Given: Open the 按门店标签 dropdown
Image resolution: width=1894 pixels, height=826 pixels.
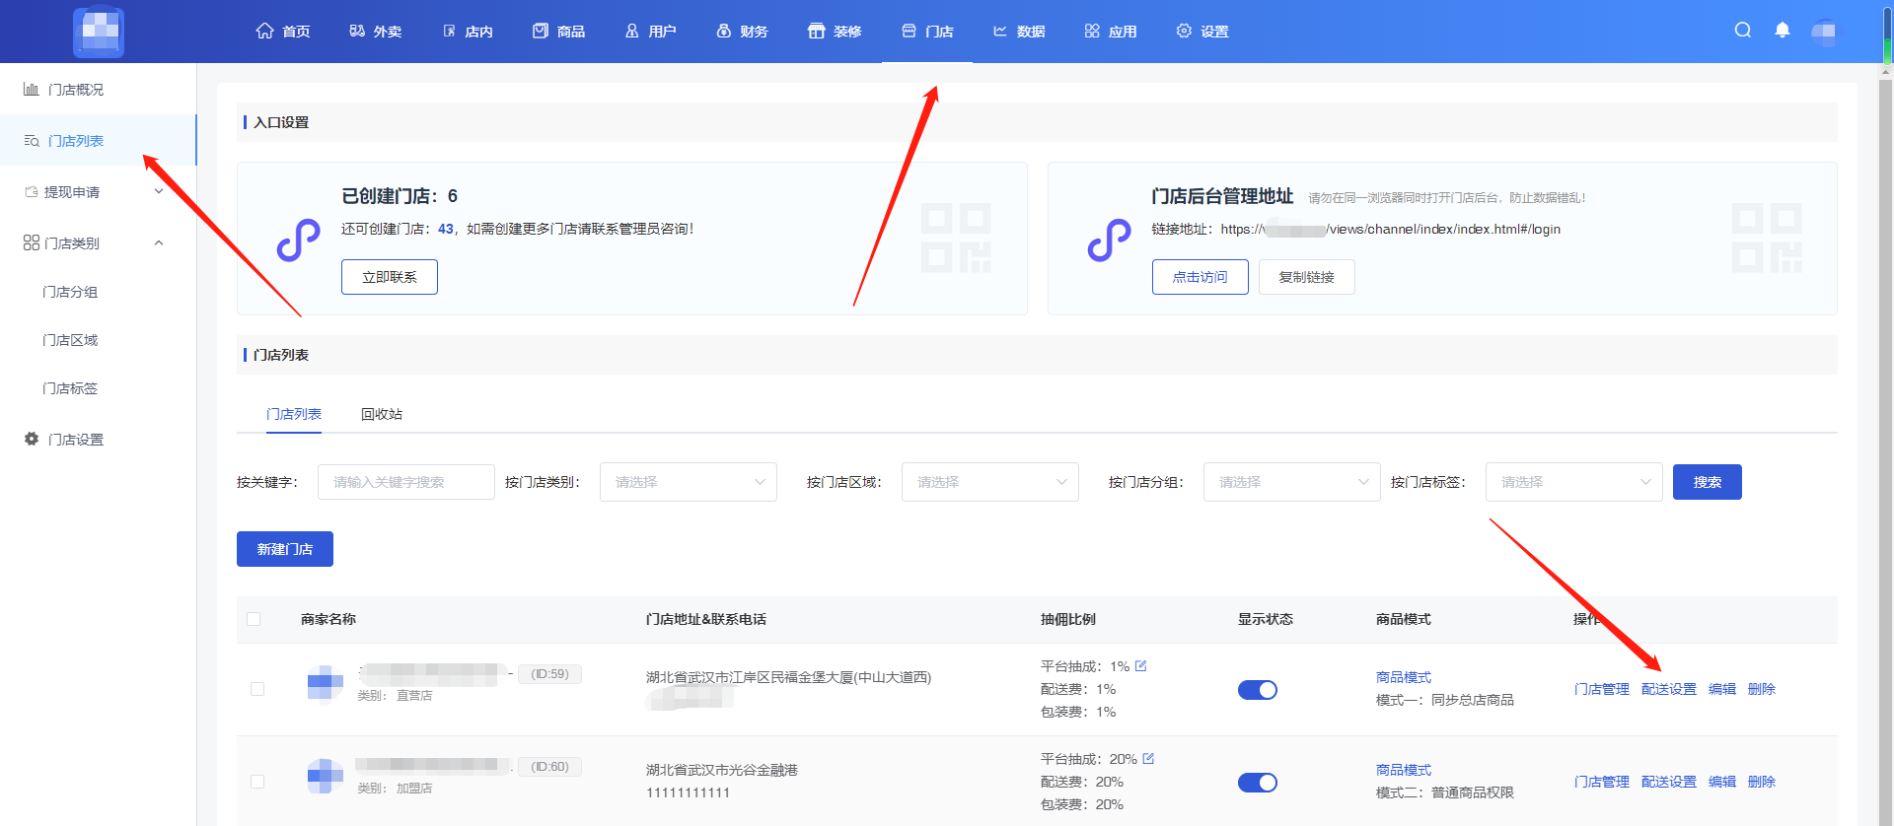Looking at the screenshot, I should 1573,482.
